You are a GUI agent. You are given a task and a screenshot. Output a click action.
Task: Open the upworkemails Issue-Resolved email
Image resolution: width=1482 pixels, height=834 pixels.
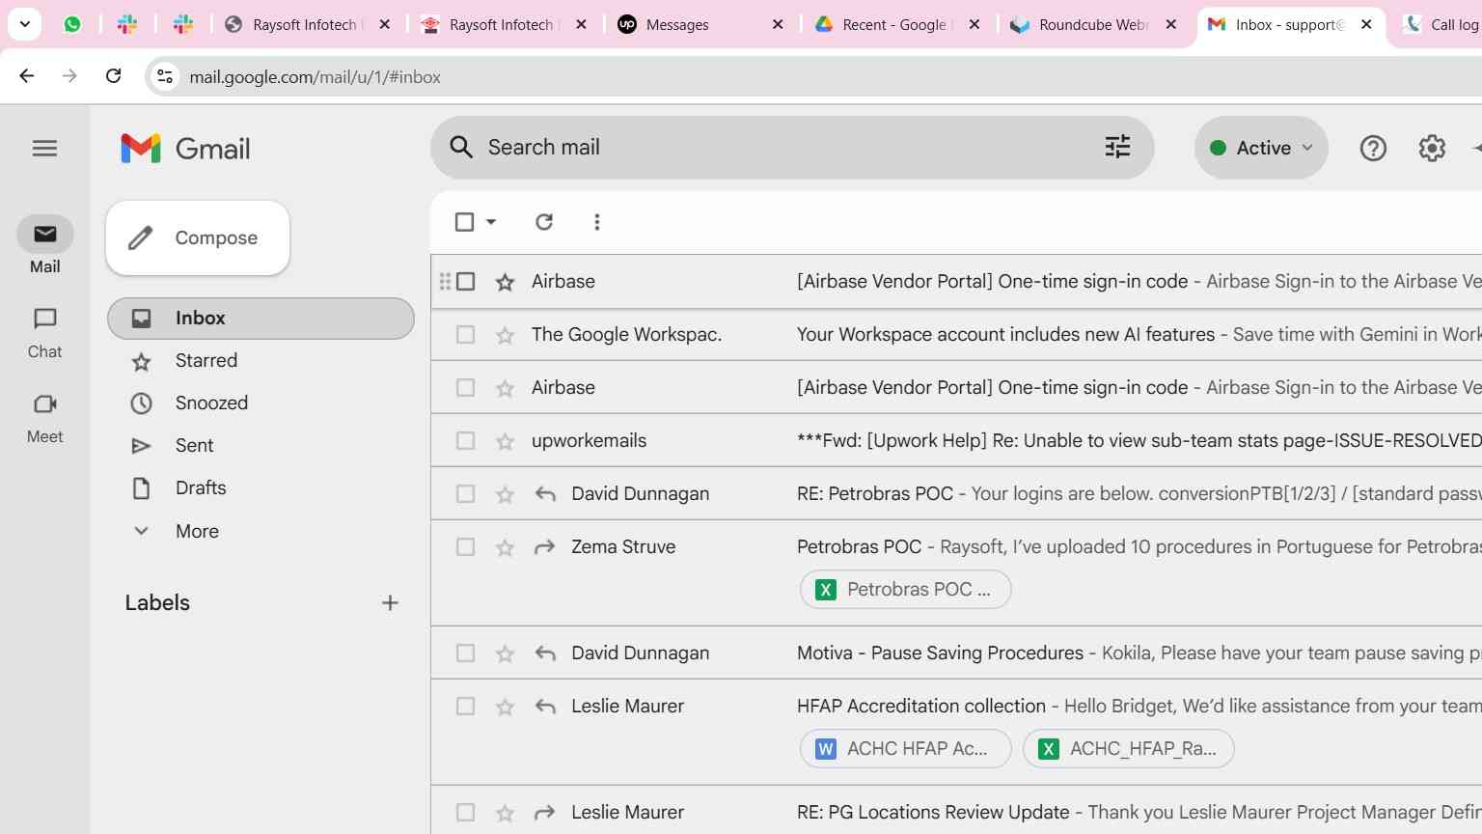[956, 441]
